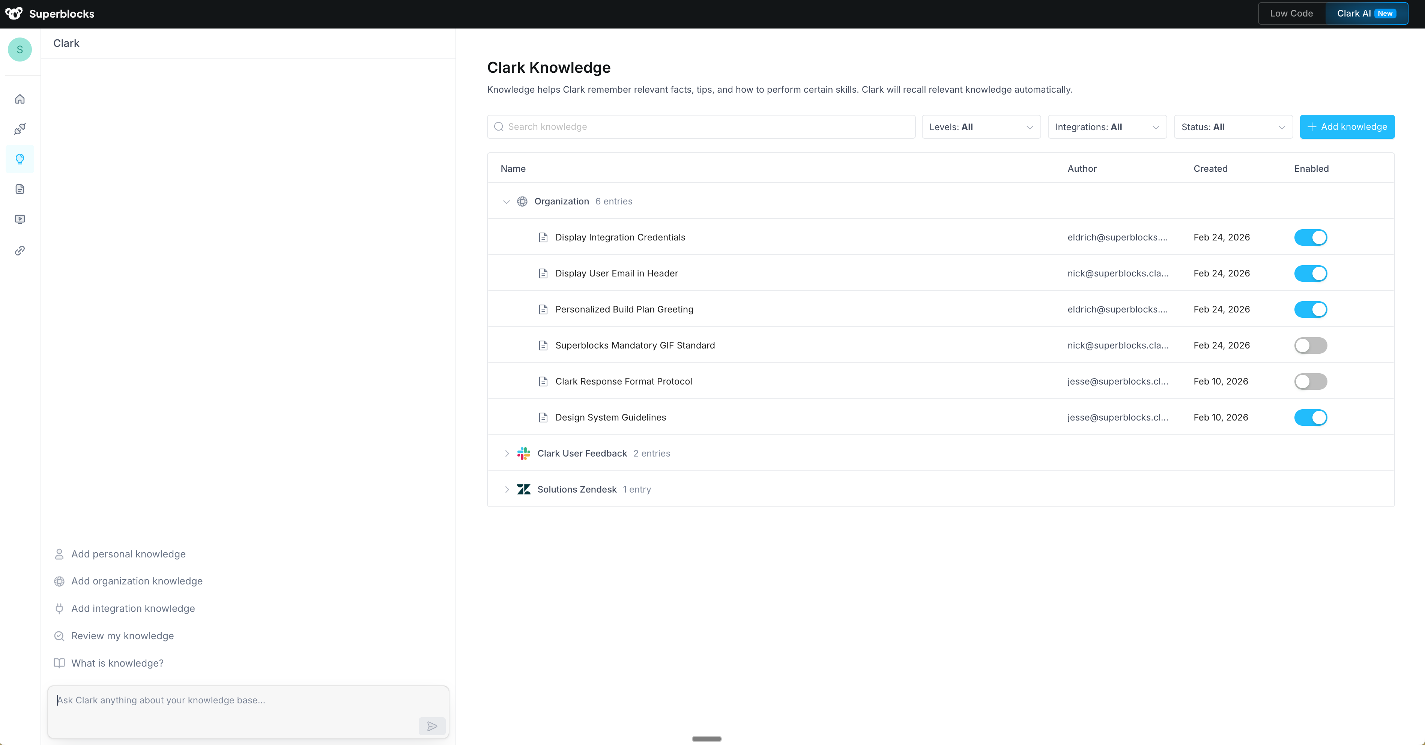Click the Zendesk icon beside Solutions Zendesk
Screen dimensions: 1425x745
click(523, 489)
